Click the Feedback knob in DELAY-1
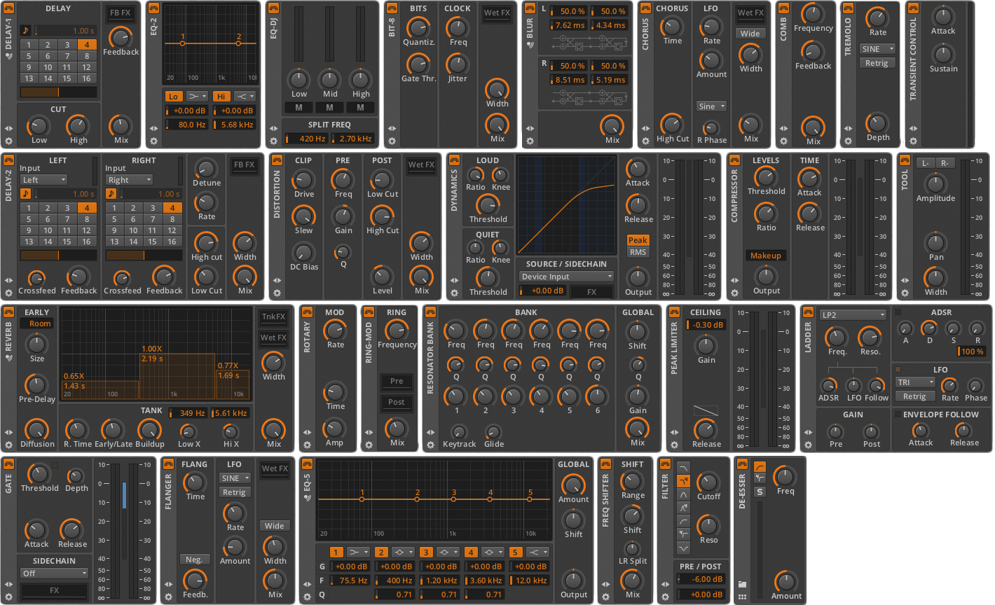Image resolution: width=995 pixels, height=605 pixels. pos(121,36)
